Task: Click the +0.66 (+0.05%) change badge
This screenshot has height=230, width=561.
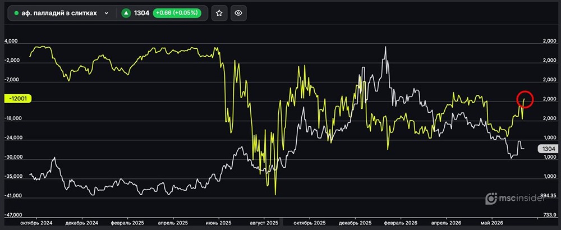Action: tap(177, 13)
